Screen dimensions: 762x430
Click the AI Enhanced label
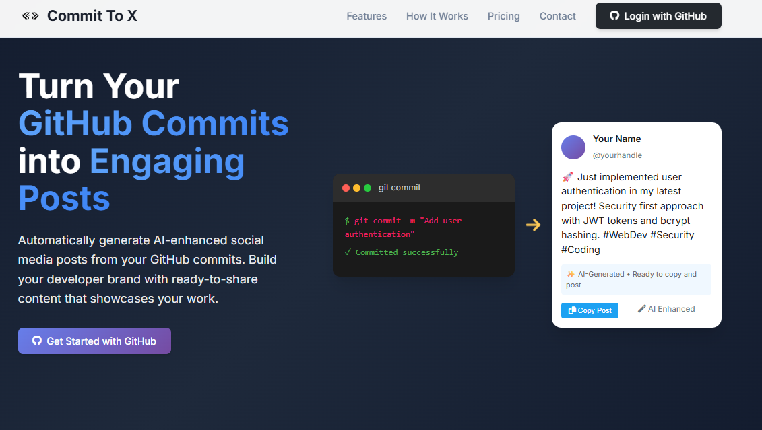[671, 308]
